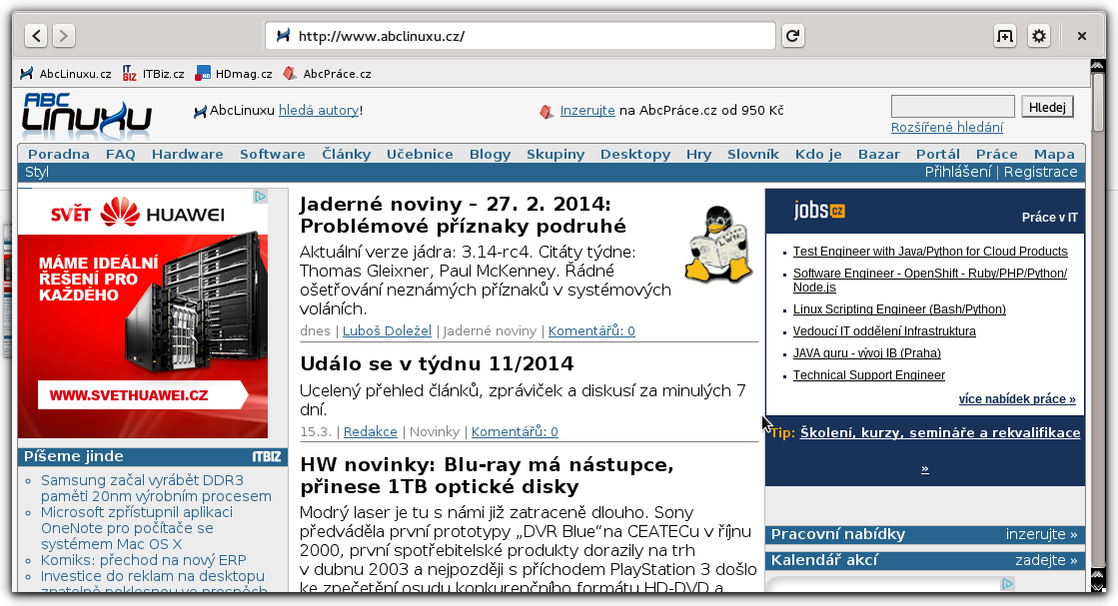Screen dimensions: 1118x606
Task: Open the Desktopy menu item
Action: [635, 154]
